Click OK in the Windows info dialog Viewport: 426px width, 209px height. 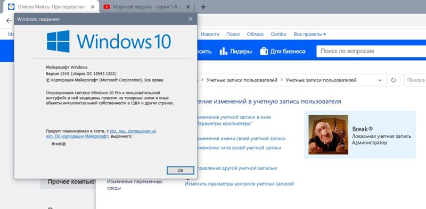(x=181, y=171)
